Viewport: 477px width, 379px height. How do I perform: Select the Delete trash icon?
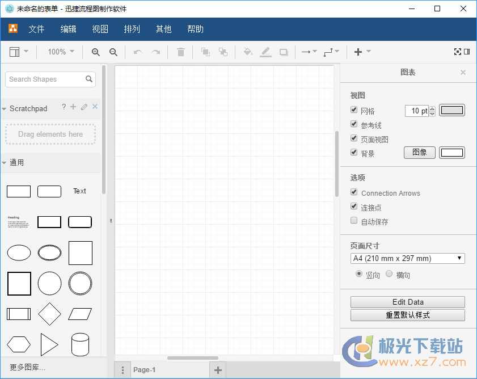[180, 52]
